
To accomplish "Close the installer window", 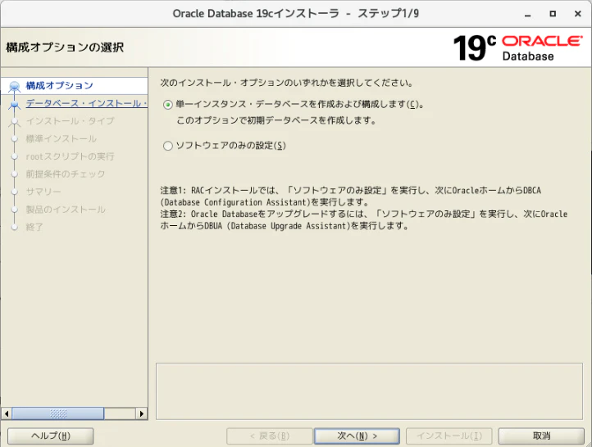I will coord(578,14).
